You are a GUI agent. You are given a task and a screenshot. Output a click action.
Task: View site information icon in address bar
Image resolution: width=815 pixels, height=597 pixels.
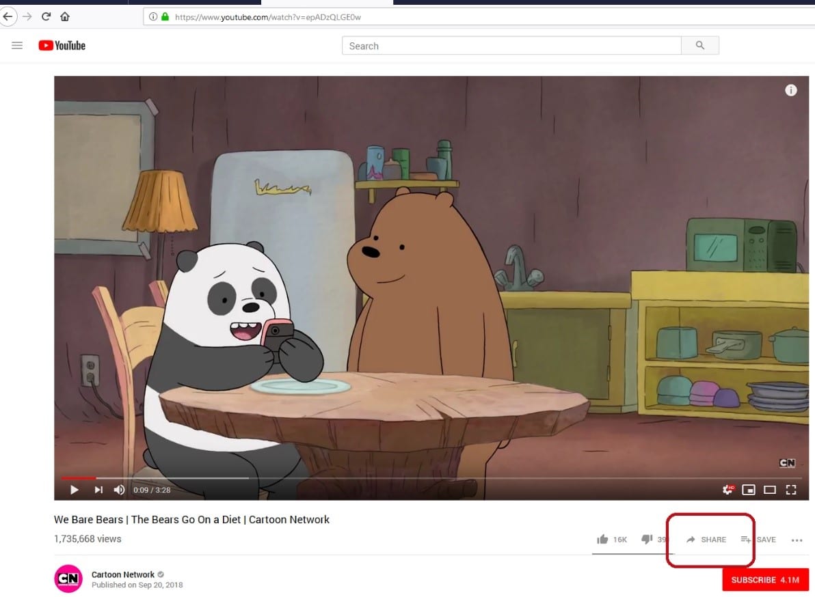153,16
